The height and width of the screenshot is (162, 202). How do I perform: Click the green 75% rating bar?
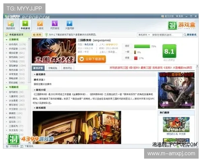point(142,46)
